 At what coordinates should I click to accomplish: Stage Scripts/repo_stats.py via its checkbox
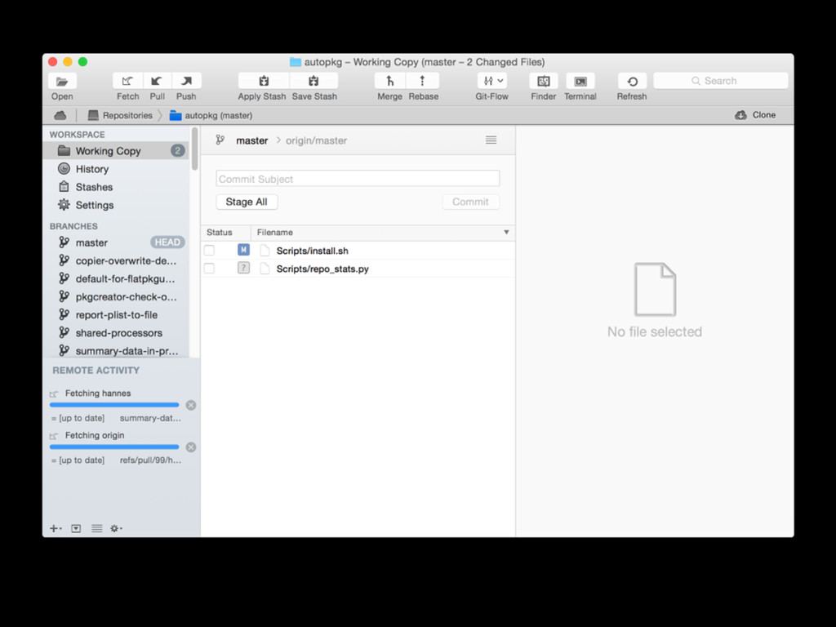pyautogui.click(x=210, y=269)
